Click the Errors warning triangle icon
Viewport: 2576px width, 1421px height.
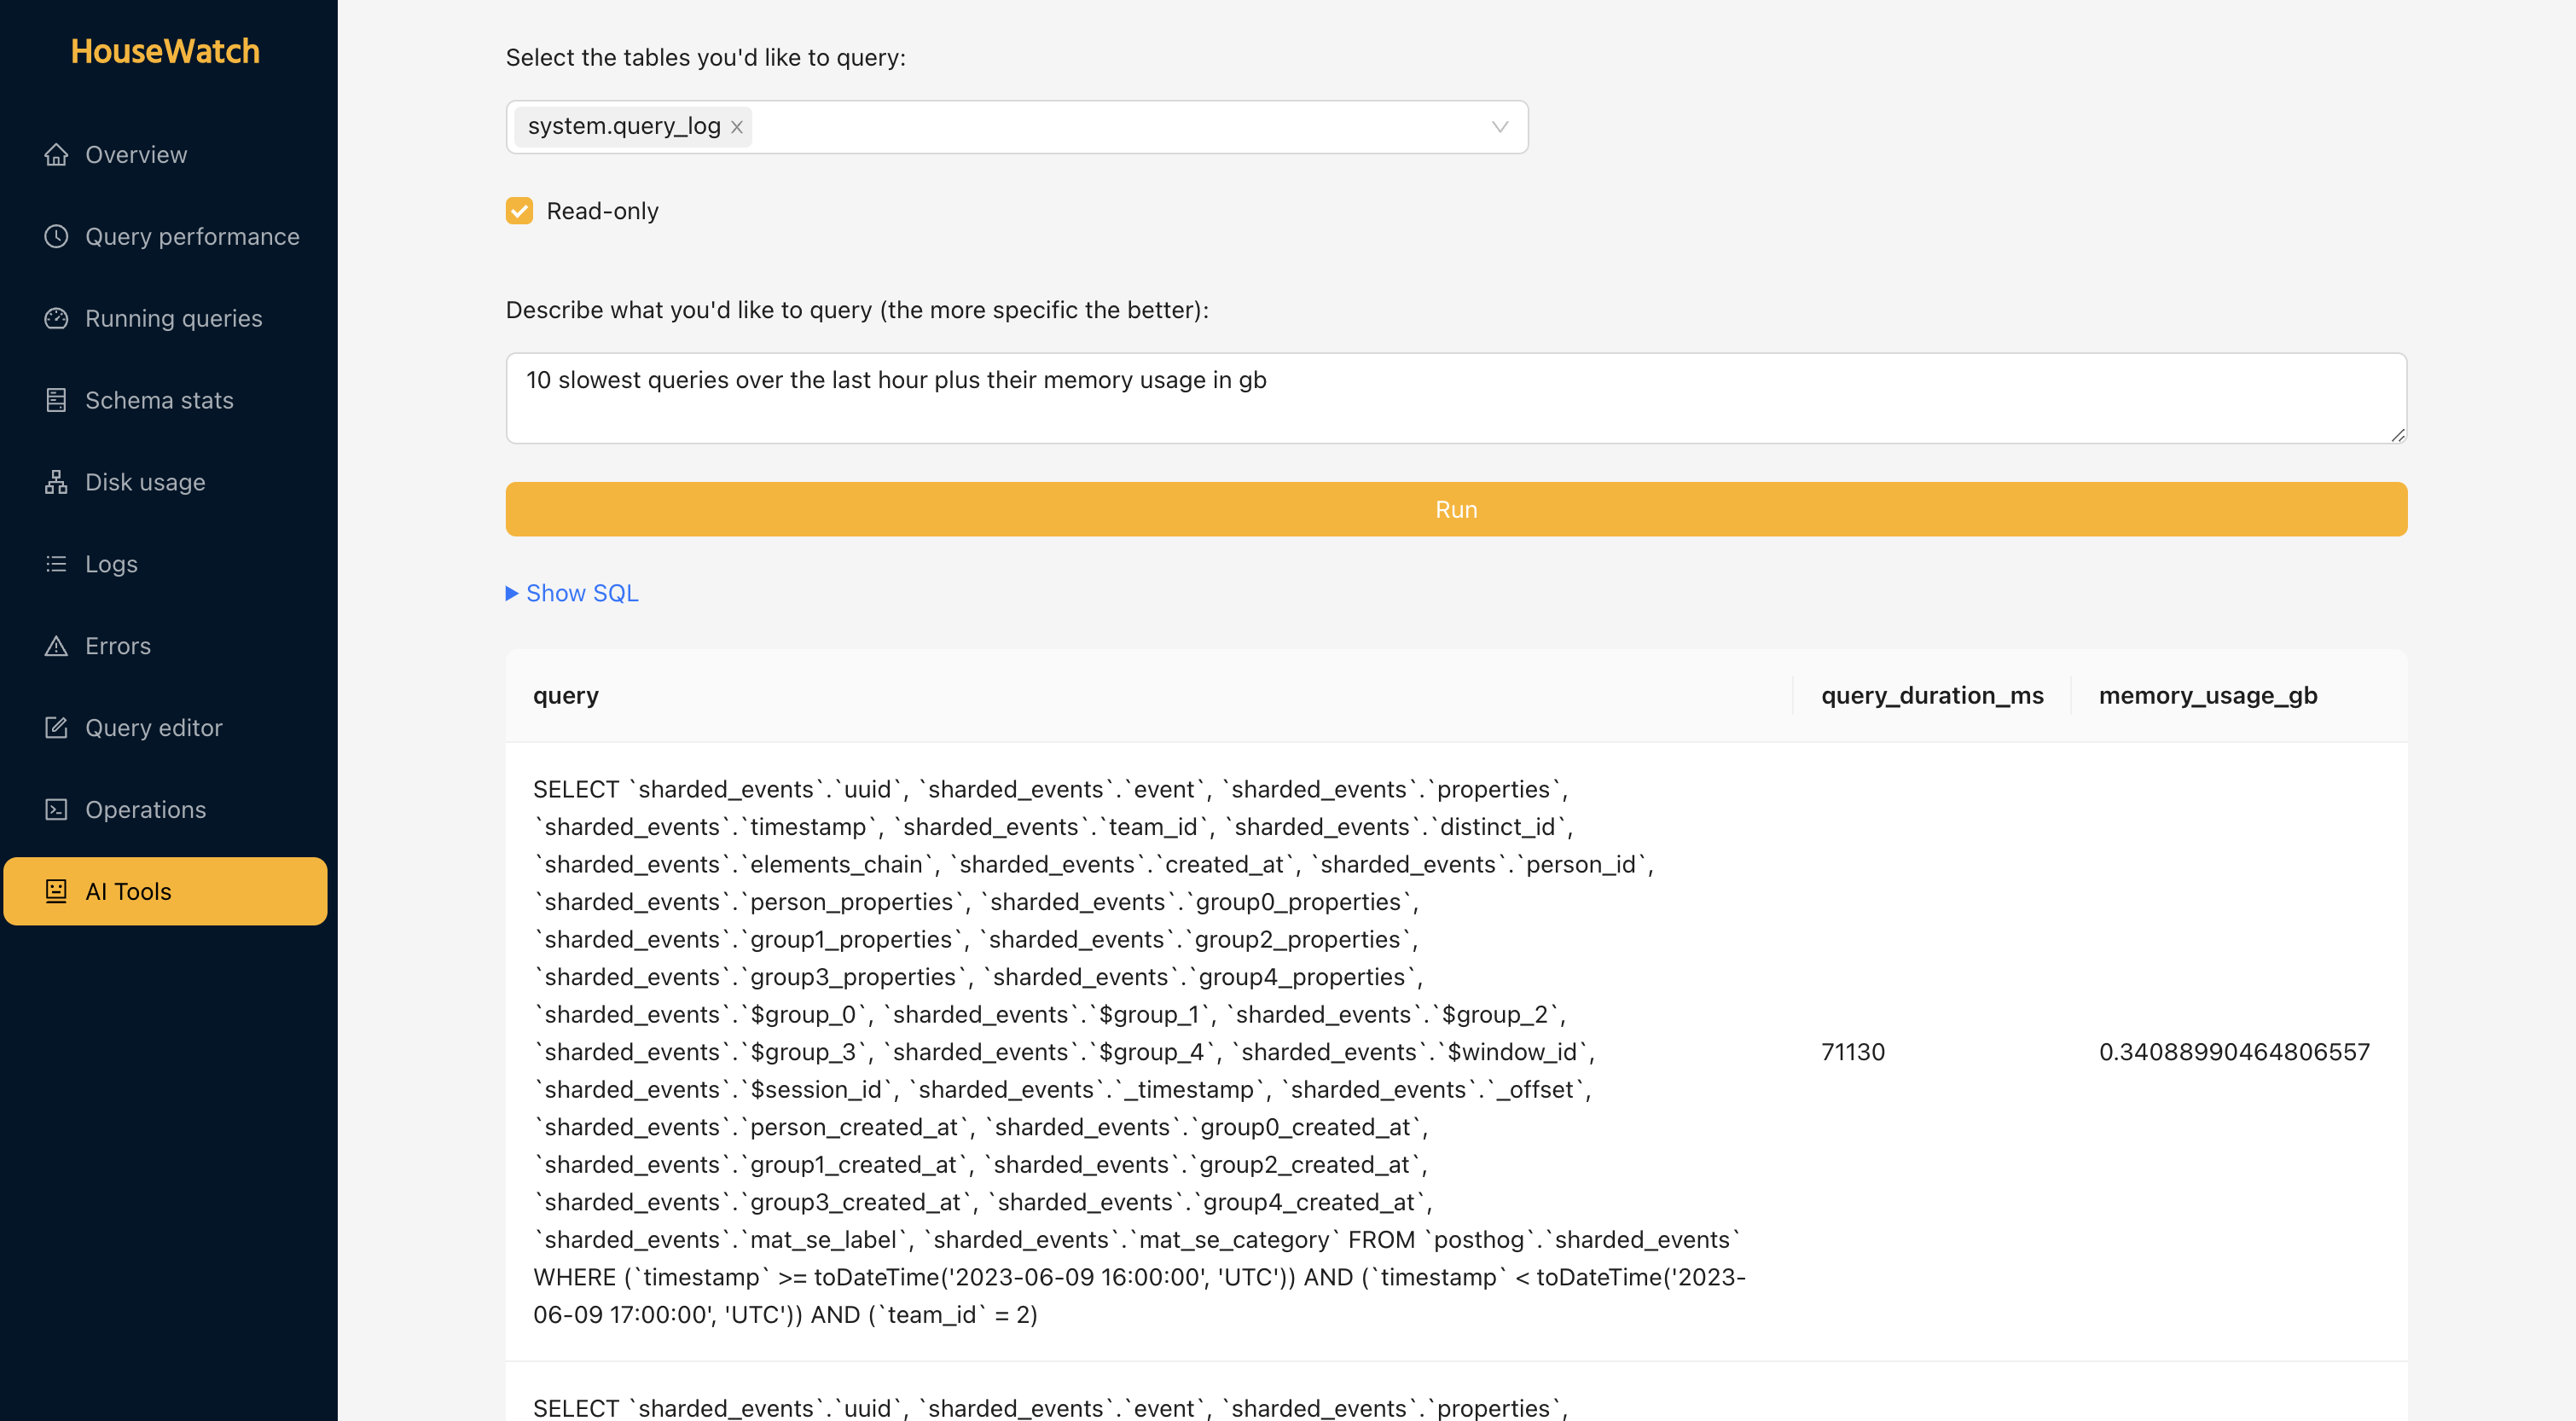[x=56, y=646]
